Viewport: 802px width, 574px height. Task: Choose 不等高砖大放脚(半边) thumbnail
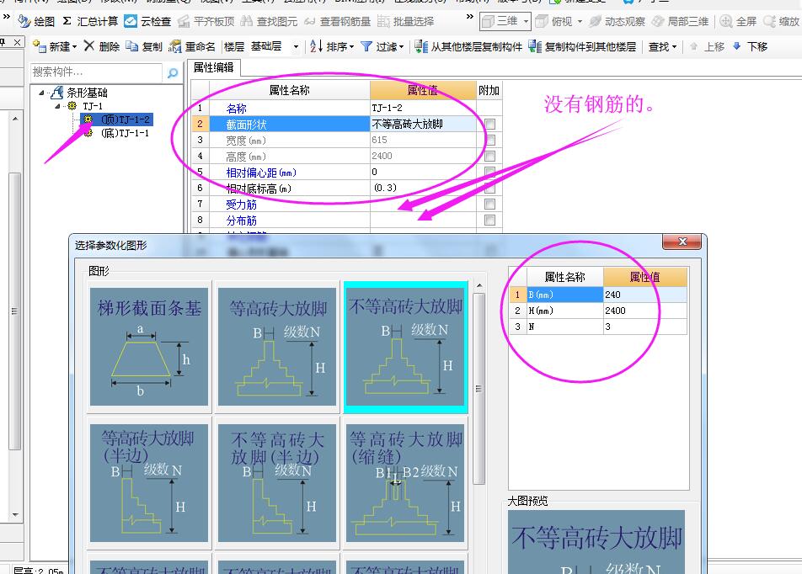pos(277,482)
